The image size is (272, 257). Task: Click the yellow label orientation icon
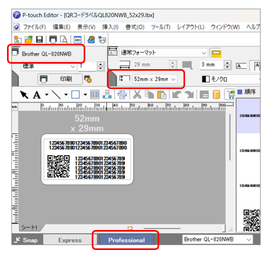pos(216,53)
